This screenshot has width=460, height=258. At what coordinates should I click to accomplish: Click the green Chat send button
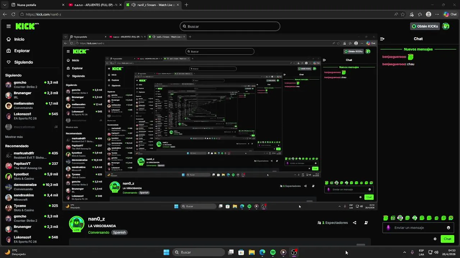(447, 239)
